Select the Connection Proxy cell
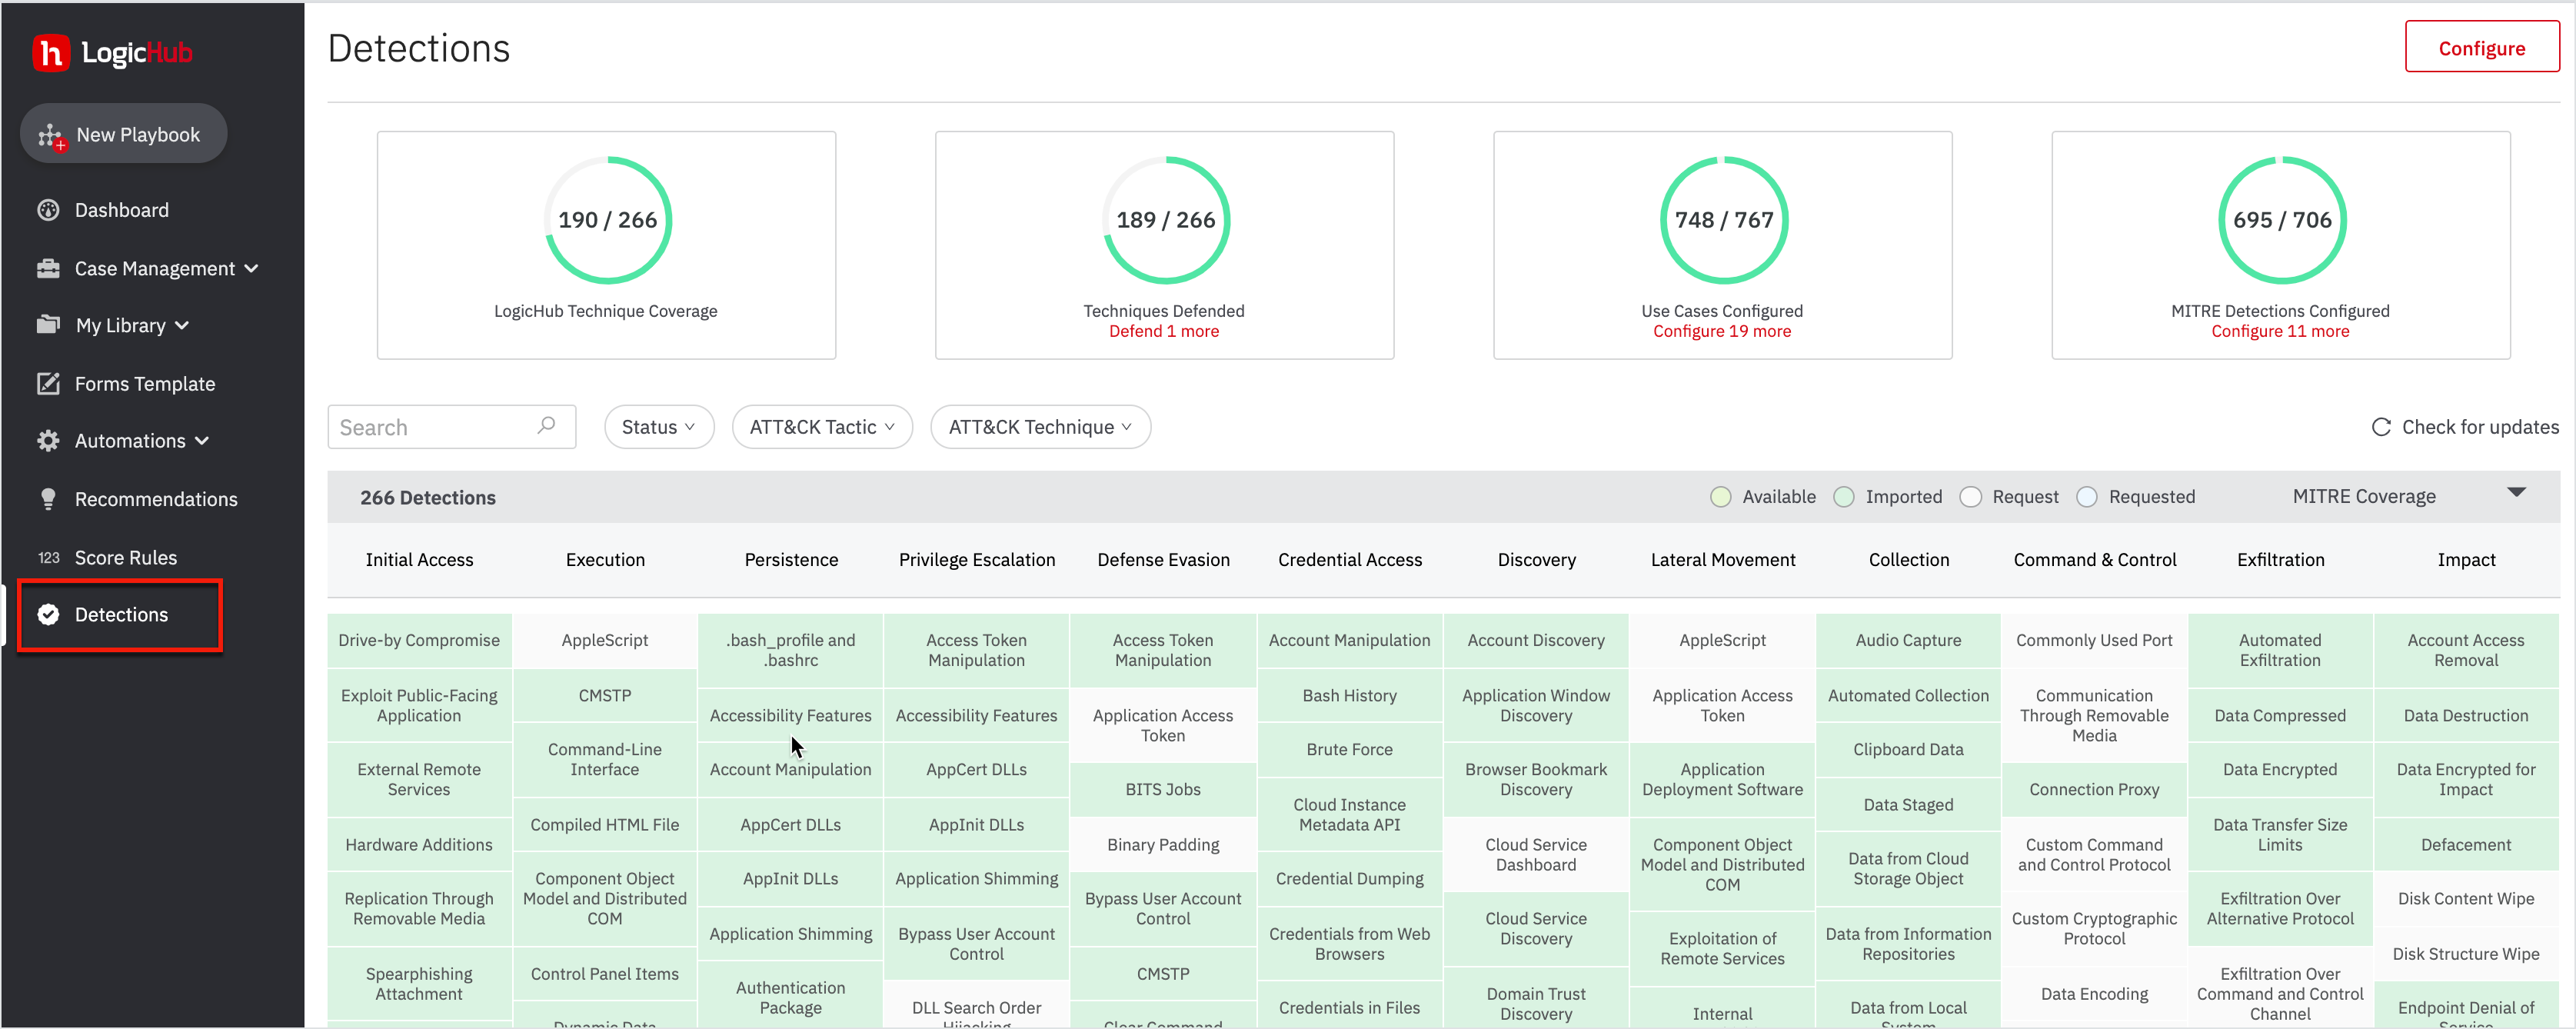2576x1029 pixels. click(2094, 790)
